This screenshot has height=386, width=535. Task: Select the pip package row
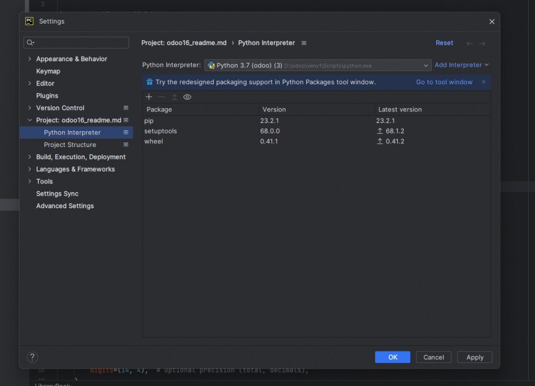[x=316, y=121]
